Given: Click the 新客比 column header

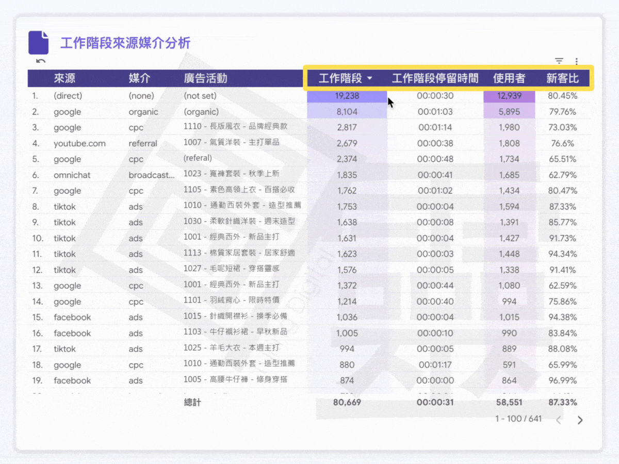Looking at the screenshot, I should (562, 78).
